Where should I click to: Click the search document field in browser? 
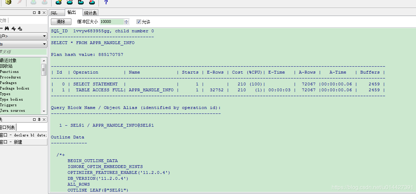(23, 52)
